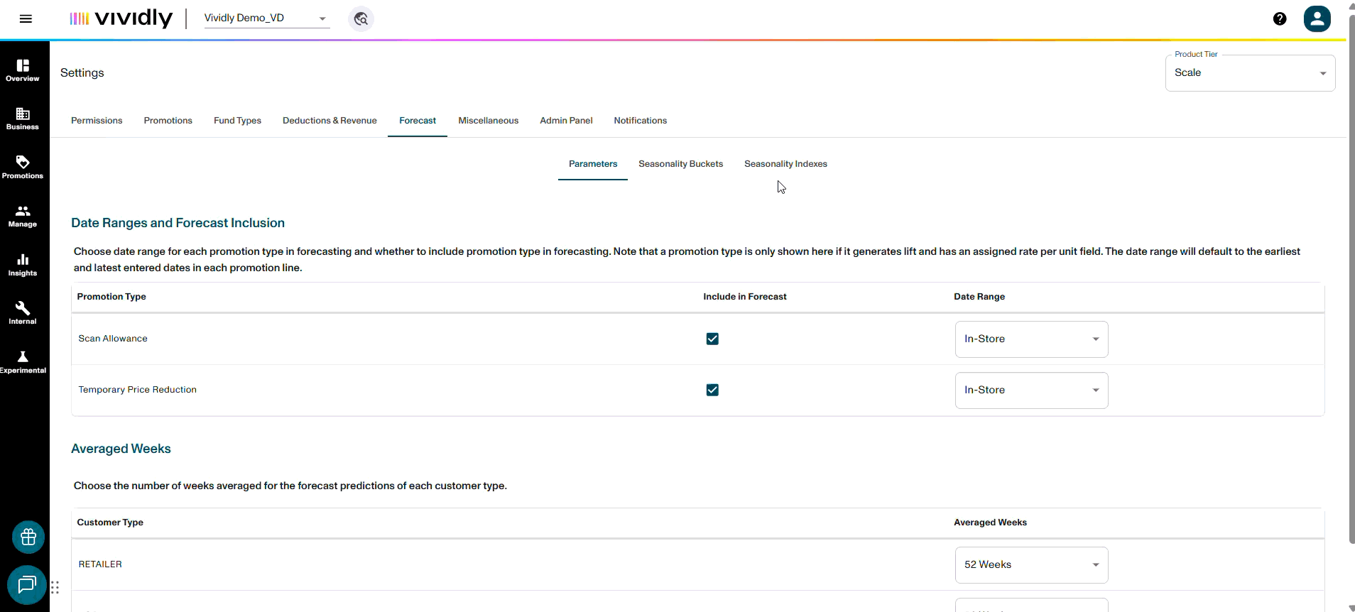Click the Date Ranges and Forecast Inclusion heading
This screenshot has width=1355, height=612.
[178, 223]
